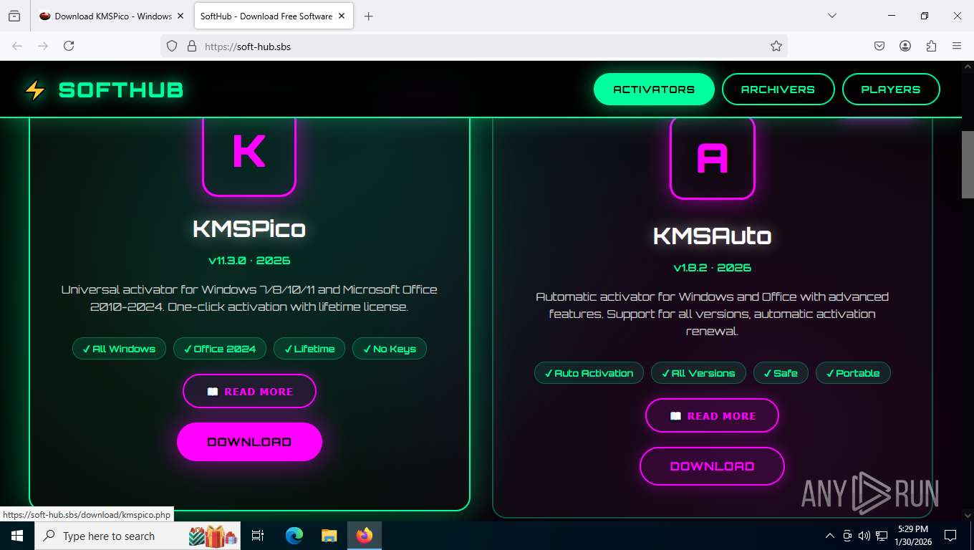Viewport: 974px width, 550px height.
Task: Click the Firefox View icon
Action: coord(14,16)
